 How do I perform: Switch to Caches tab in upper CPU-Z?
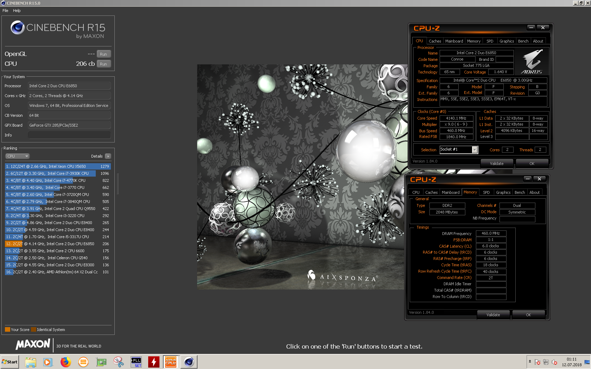(435, 41)
